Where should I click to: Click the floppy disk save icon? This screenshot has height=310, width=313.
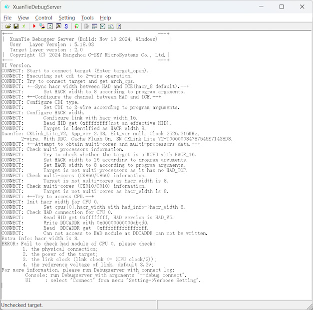pos(16,26)
